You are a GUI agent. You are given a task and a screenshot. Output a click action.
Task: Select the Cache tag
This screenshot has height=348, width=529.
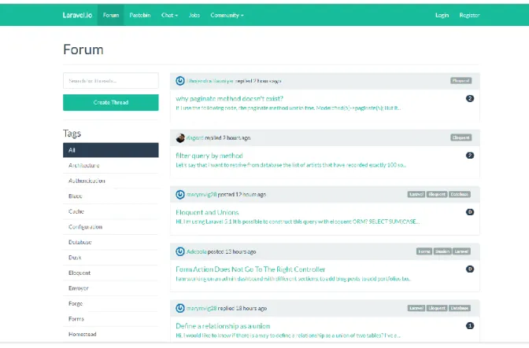click(111, 211)
